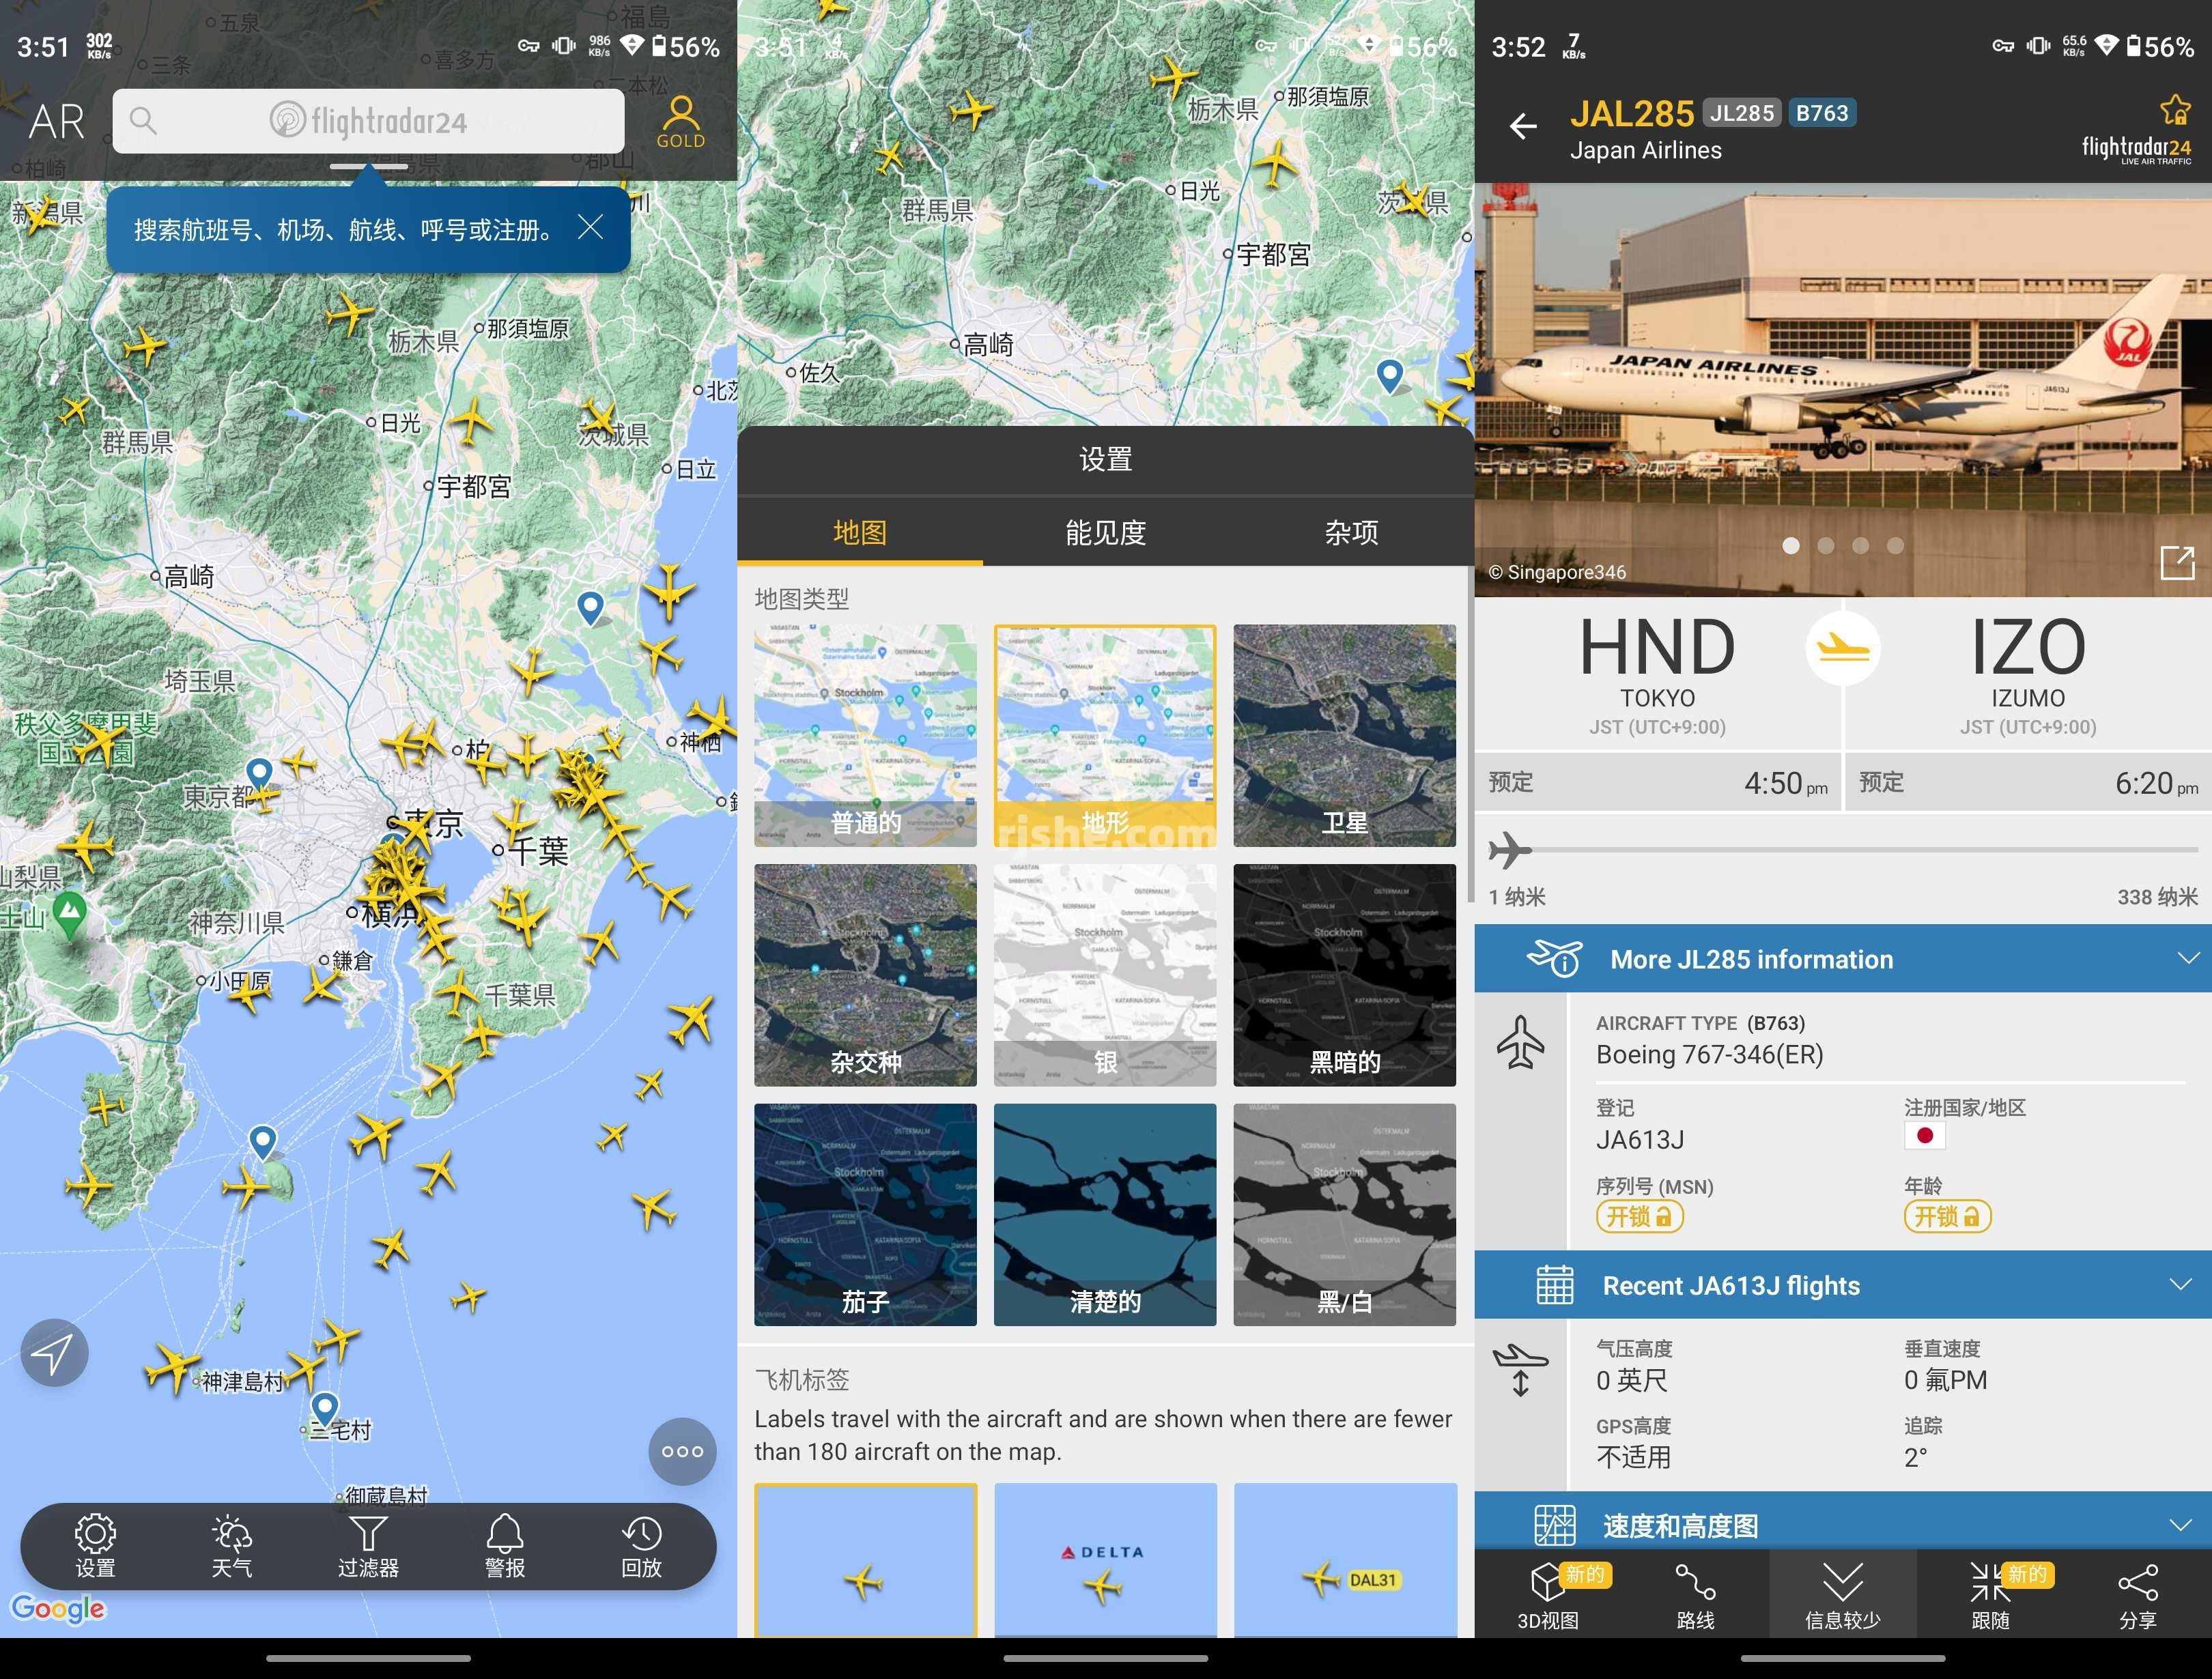Unlock the 序列号 (MSN) field
The width and height of the screenshot is (2212, 1679).
(x=1639, y=1216)
